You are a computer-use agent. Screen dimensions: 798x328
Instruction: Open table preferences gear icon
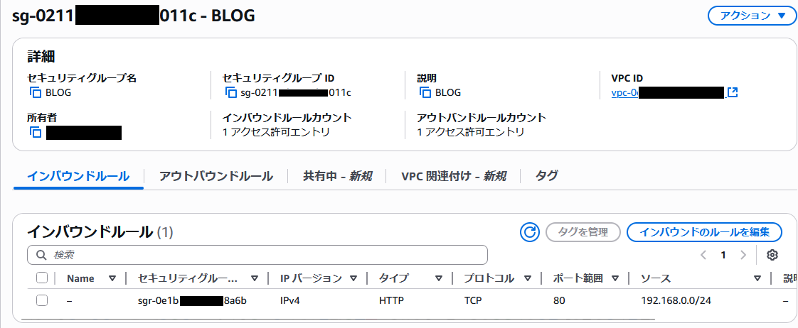[773, 255]
